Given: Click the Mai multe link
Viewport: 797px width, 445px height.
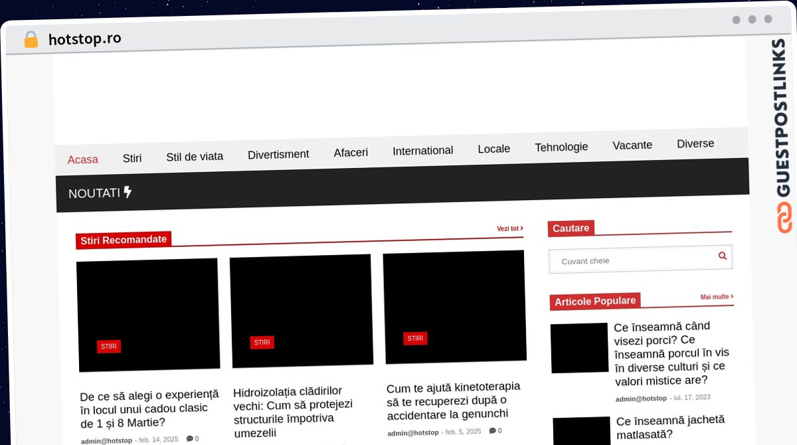Looking at the screenshot, I should click(717, 297).
